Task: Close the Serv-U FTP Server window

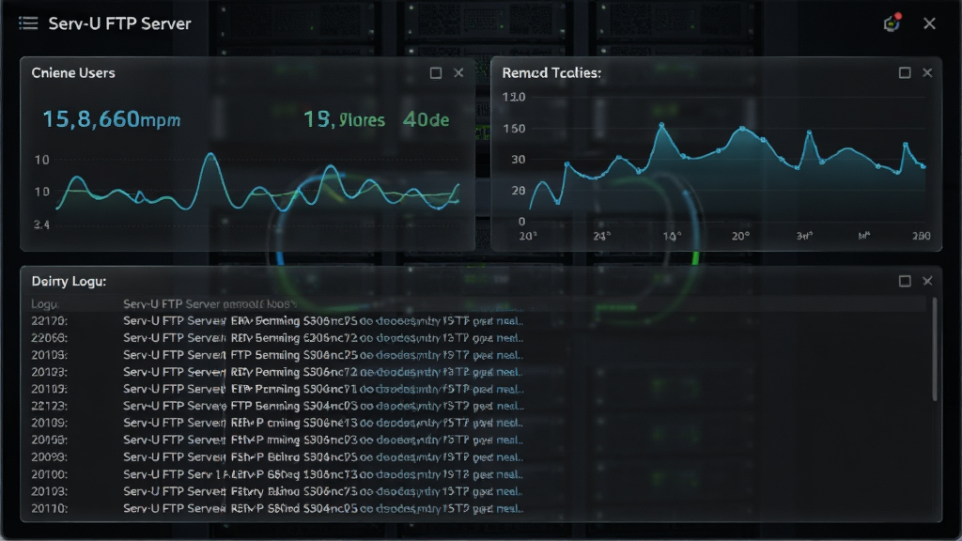Action: point(929,23)
